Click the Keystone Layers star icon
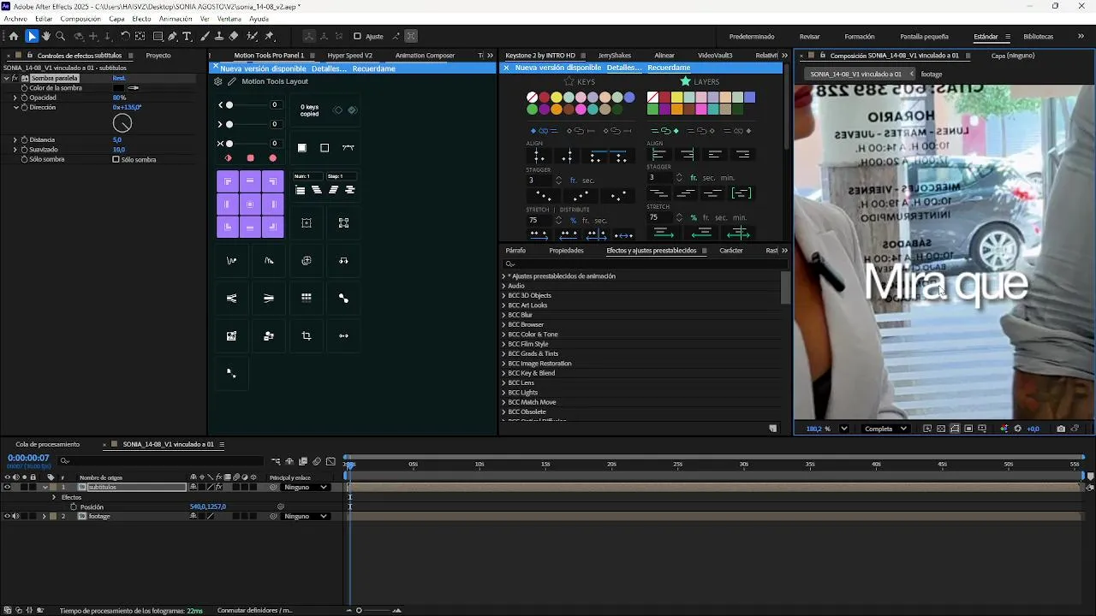 click(685, 81)
